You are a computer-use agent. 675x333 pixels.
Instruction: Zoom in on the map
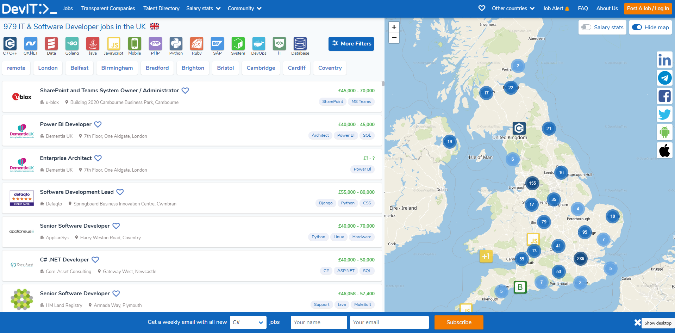pyautogui.click(x=394, y=27)
